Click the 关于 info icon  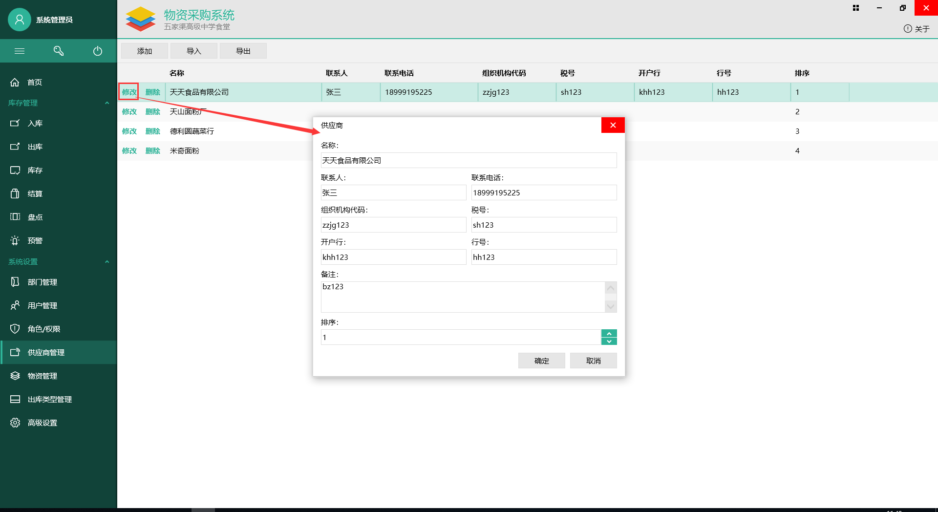pos(908,29)
